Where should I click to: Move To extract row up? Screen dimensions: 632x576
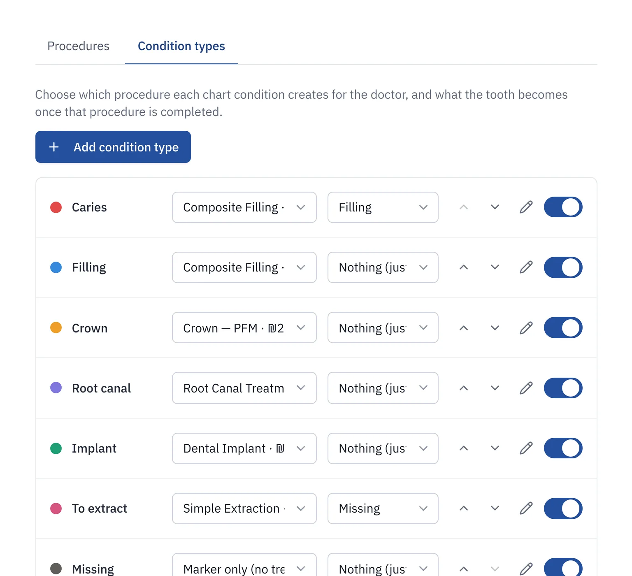[464, 508]
